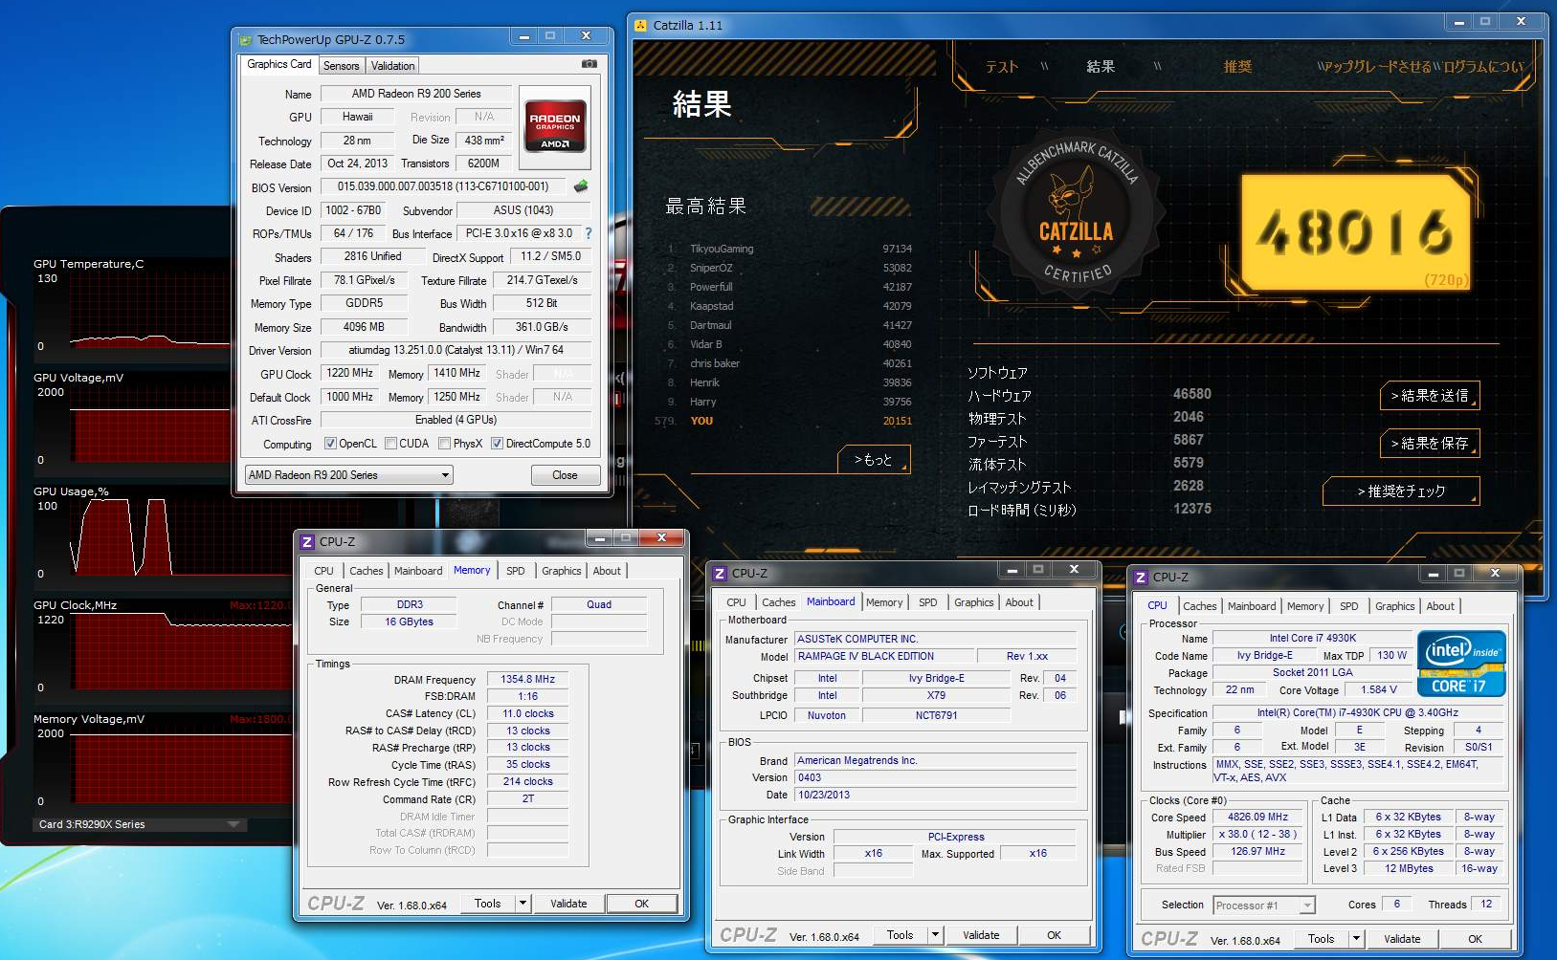Switch to the Sensors tab in GPU-Z
Viewport: 1557px width, 960px height.
(341, 66)
